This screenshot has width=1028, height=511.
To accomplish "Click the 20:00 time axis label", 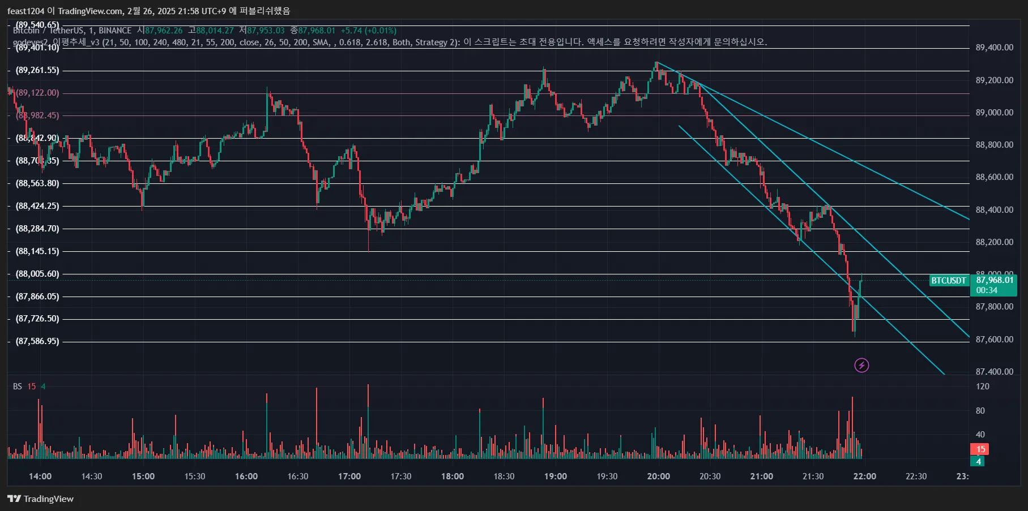I will pos(659,476).
